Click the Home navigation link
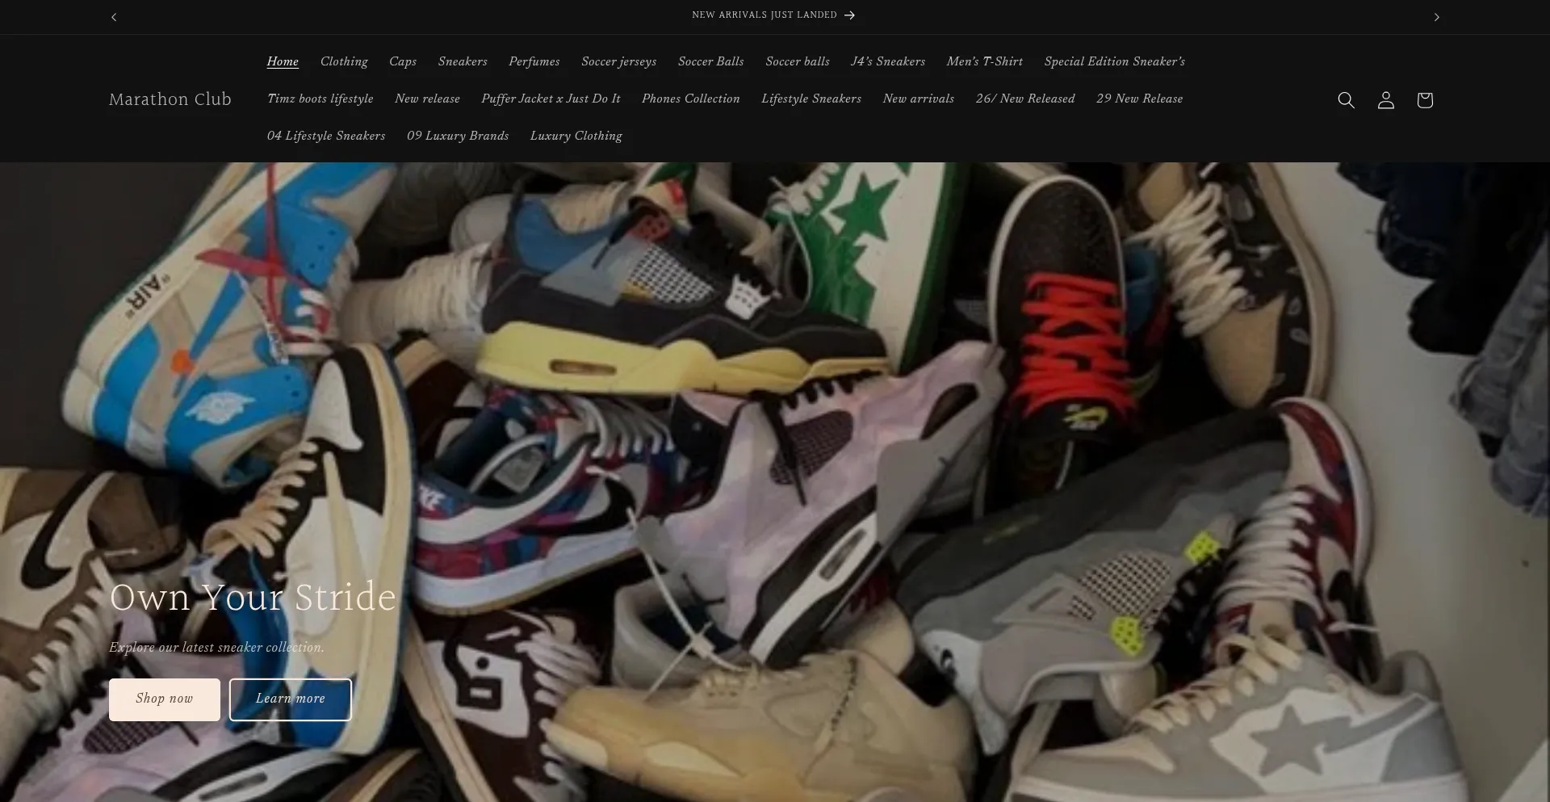 click(x=283, y=61)
